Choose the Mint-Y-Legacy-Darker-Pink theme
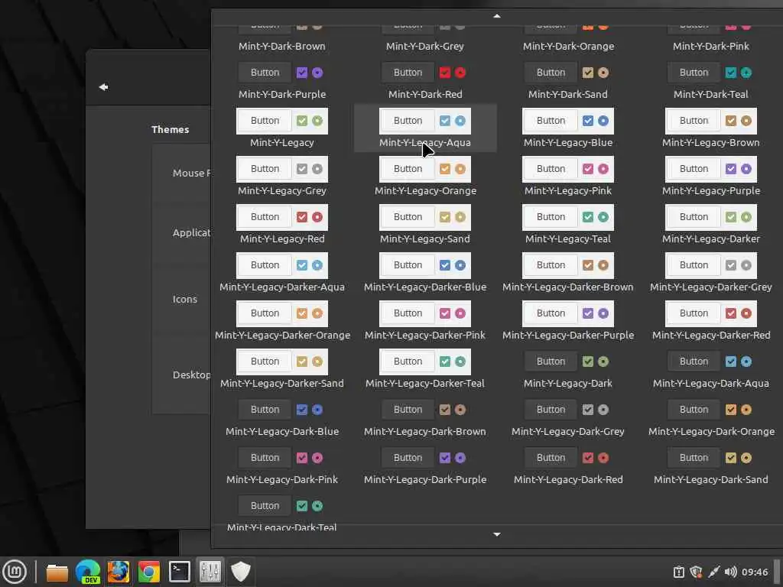 point(425,320)
